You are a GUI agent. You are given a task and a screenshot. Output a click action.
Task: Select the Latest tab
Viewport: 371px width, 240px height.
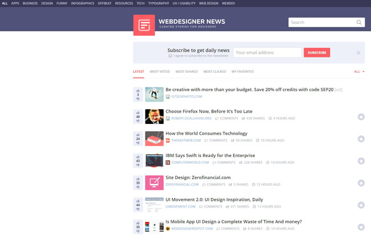[139, 72]
